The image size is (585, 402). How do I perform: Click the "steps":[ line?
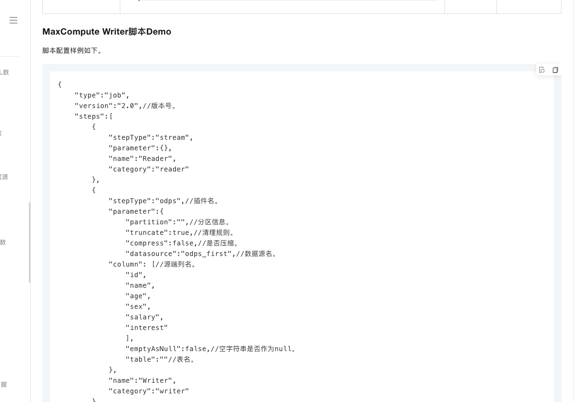point(94,116)
